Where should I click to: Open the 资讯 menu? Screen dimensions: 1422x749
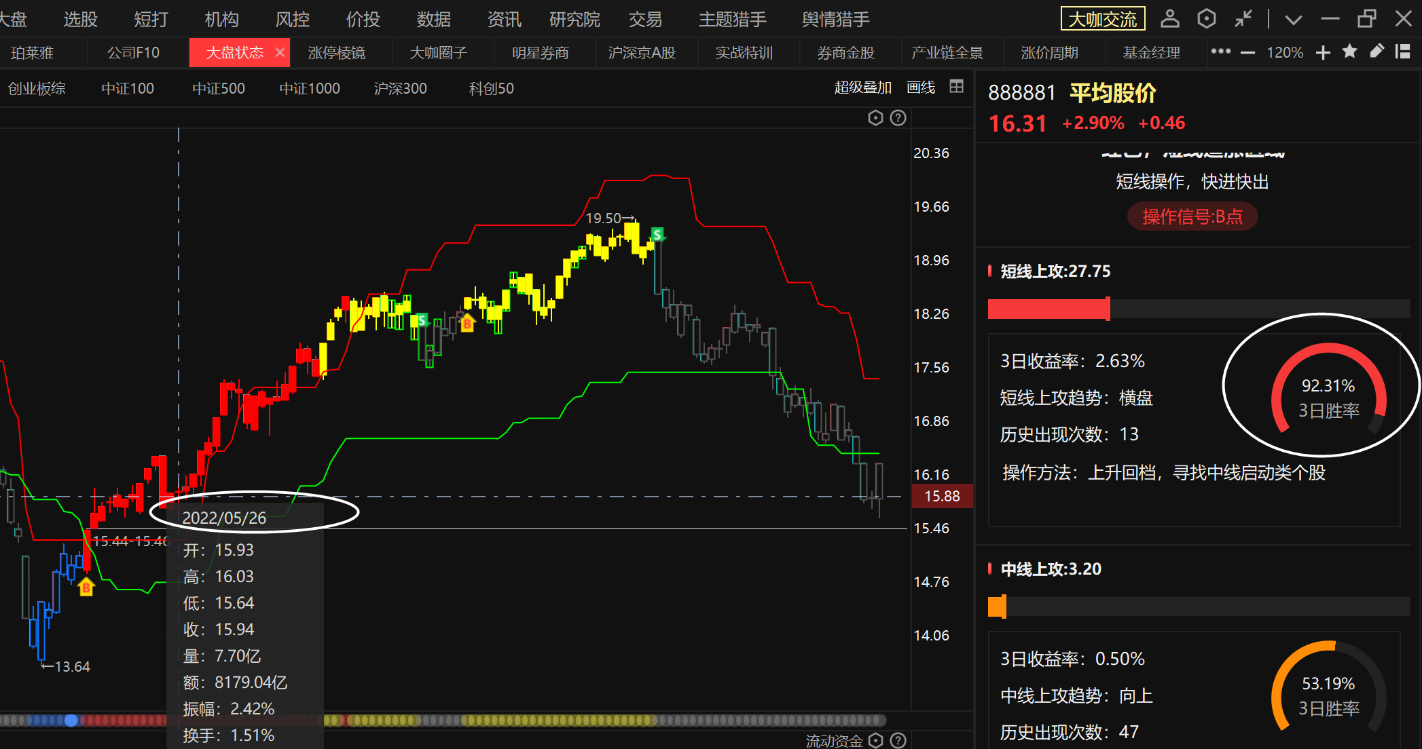(x=504, y=19)
